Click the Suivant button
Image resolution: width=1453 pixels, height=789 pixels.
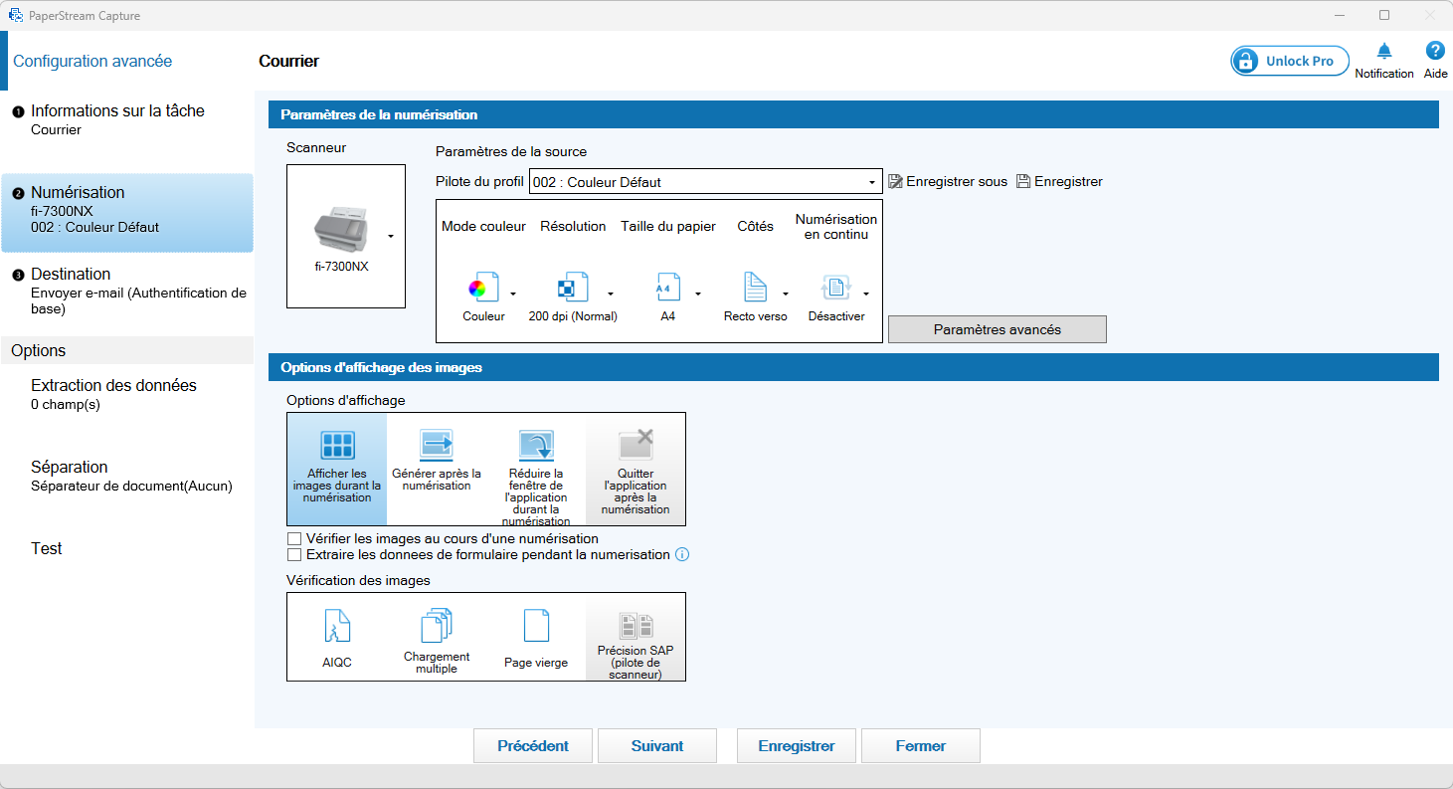[x=657, y=746]
